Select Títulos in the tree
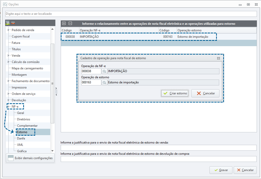The height and width of the screenshot is (179, 261). pyautogui.click(x=16, y=49)
